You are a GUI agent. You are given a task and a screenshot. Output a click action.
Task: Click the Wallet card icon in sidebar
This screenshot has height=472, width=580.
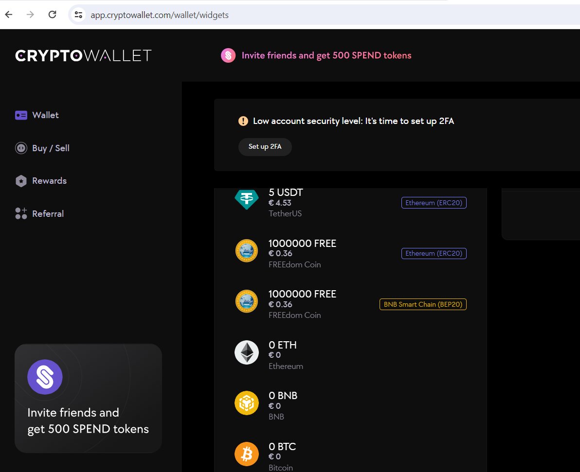(21, 115)
